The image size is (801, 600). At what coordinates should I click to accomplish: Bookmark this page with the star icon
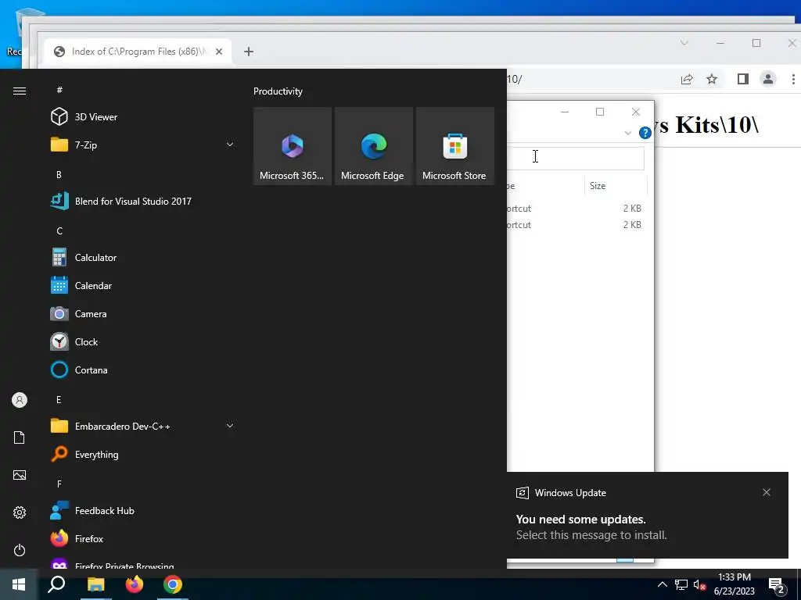(712, 79)
